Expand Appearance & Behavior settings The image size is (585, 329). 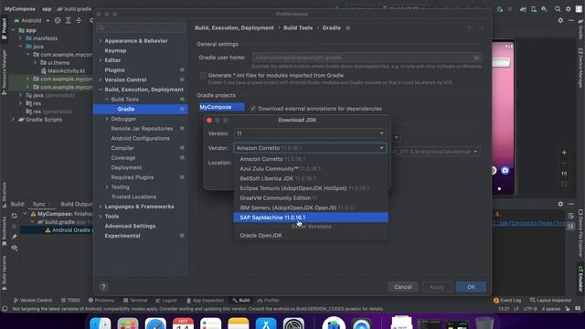[x=100, y=40]
